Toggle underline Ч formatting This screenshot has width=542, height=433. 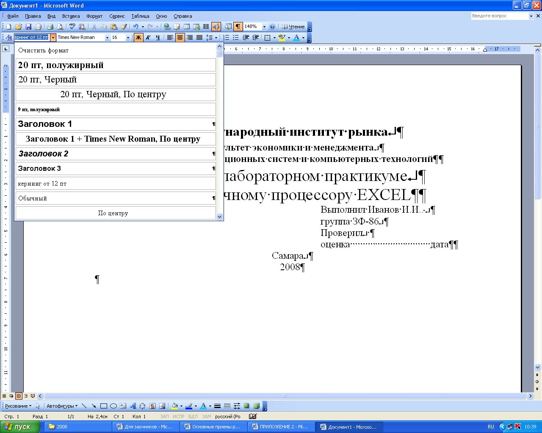pos(158,38)
